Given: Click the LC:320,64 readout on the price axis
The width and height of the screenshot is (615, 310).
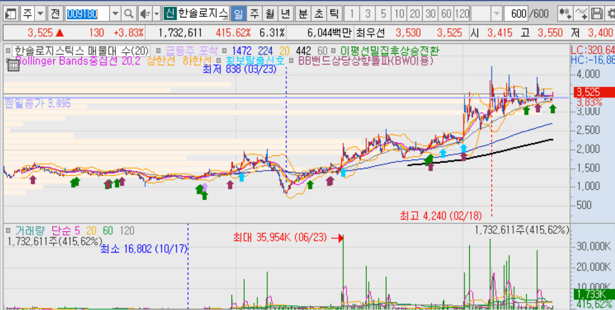Looking at the screenshot, I should pos(592,50).
